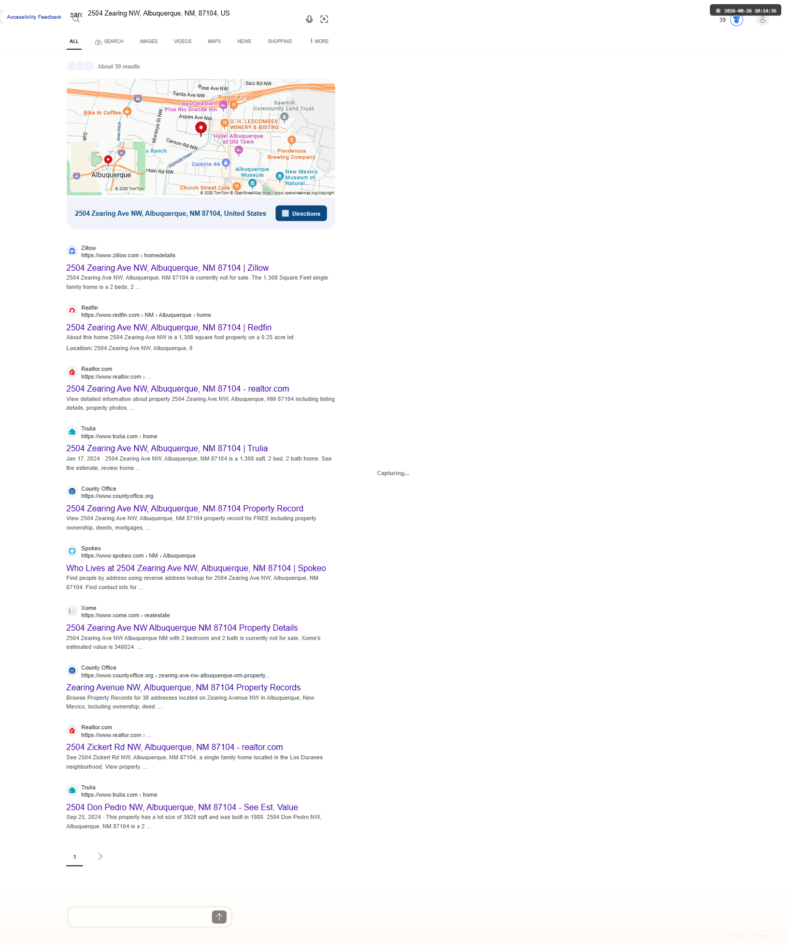Open Zearing Ave Property Record link

185,509
